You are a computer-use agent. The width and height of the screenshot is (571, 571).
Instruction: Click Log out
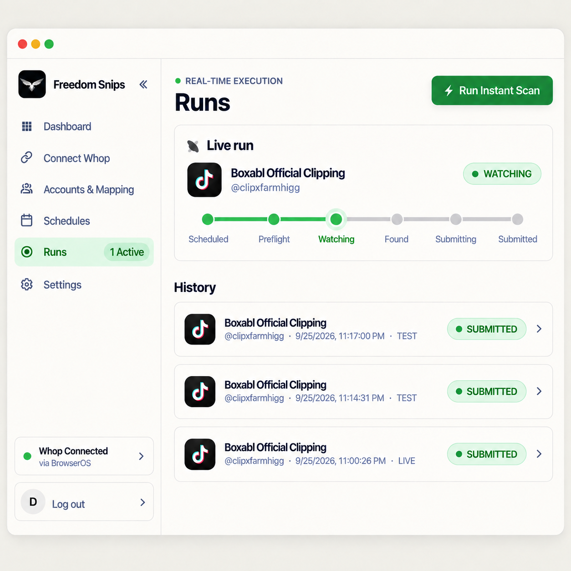[x=68, y=504]
